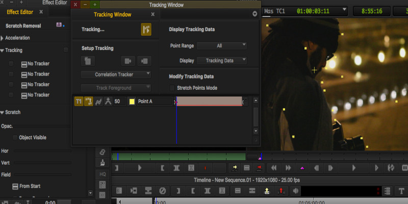Toggle the Object Visible checkbox
Screen dimensions: 408x204
click(x=14, y=138)
